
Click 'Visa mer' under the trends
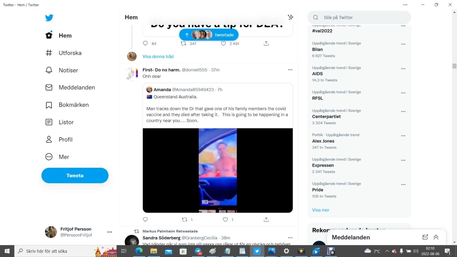(x=321, y=210)
